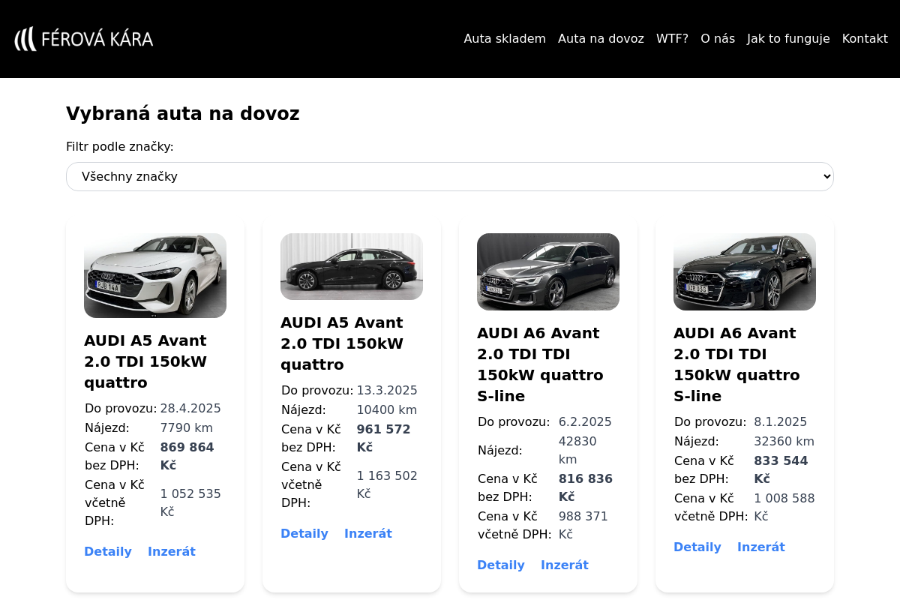Open the WTF? navigation link
The width and height of the screenshot is (900, 600).
coord(672,39)
